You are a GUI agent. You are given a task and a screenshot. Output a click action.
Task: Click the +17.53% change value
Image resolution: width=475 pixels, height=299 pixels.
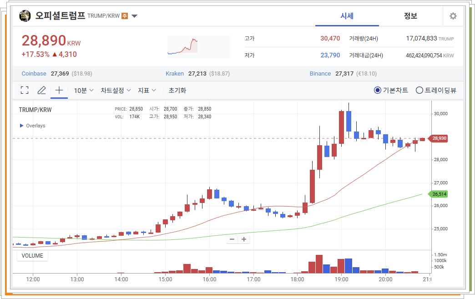[x=35, y=54]
